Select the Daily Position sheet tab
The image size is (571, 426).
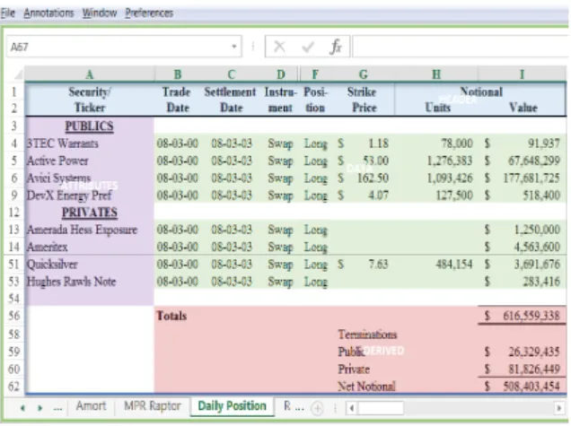coord(232,405)
